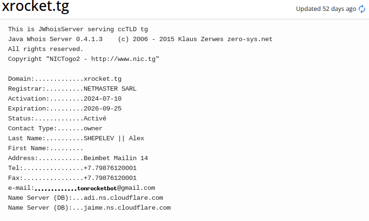Click the jaime.ns.cloudflare.com name server
This screenshot has width=369, height=221.
(127, 208)
